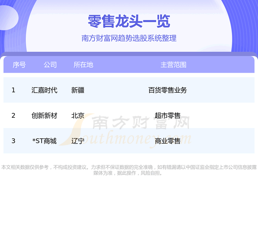
Task: Click the title 零售龙头一览
Action: (129, 21)
